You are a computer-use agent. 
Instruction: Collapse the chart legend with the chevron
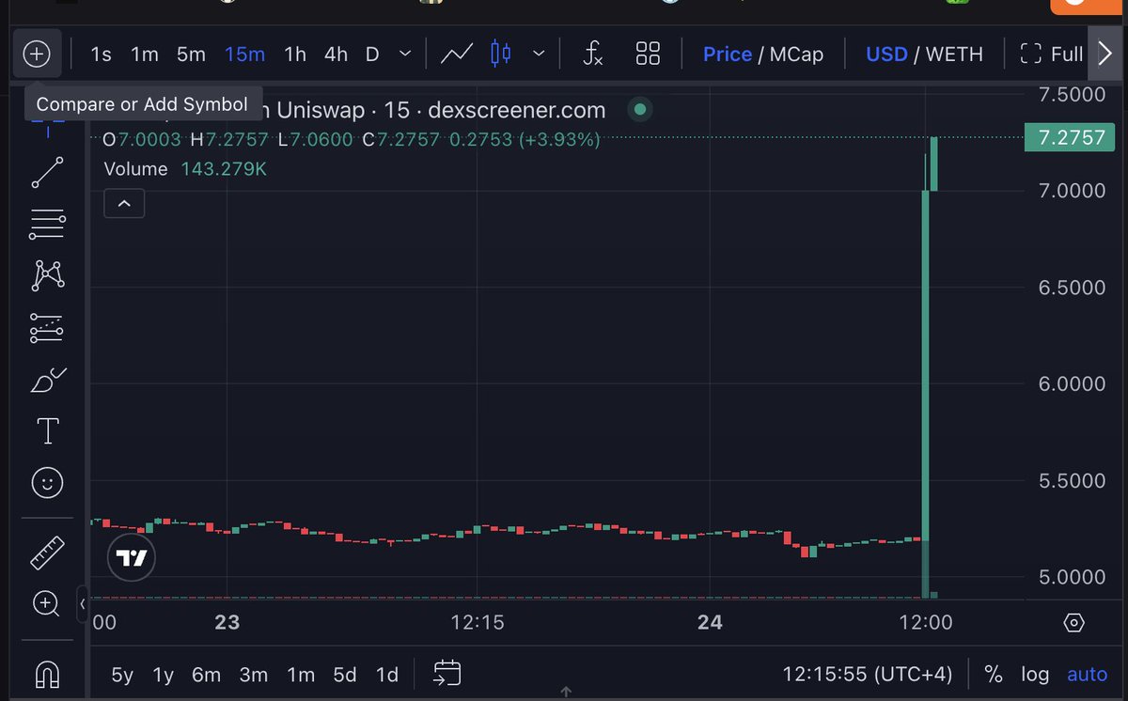click(124, 203)
